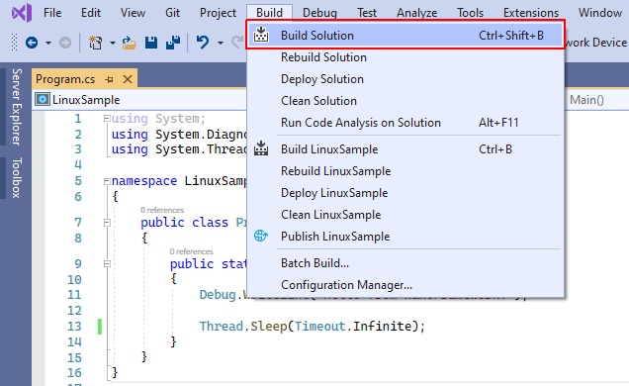Choose Clean Solution

click(405, 100)
